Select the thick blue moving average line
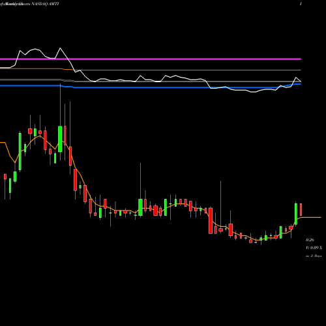The height and width of the screenshot is (326, 326). tap(151, 87)
